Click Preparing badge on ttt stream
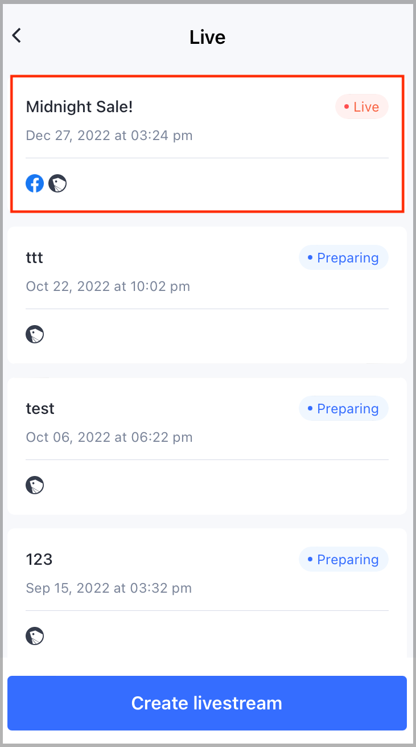 (x=344, y=258)
